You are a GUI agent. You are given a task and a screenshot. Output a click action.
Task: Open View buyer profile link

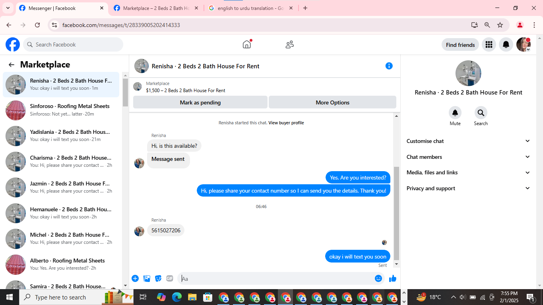pyautogui.click(x=286, y=123)
